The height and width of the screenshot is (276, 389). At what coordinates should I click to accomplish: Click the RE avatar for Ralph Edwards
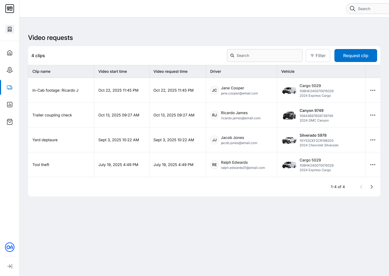214,165
